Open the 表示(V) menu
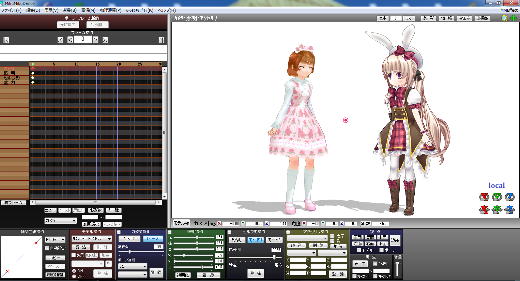Viewport: 520px width, 281px height. click(51, 10)
